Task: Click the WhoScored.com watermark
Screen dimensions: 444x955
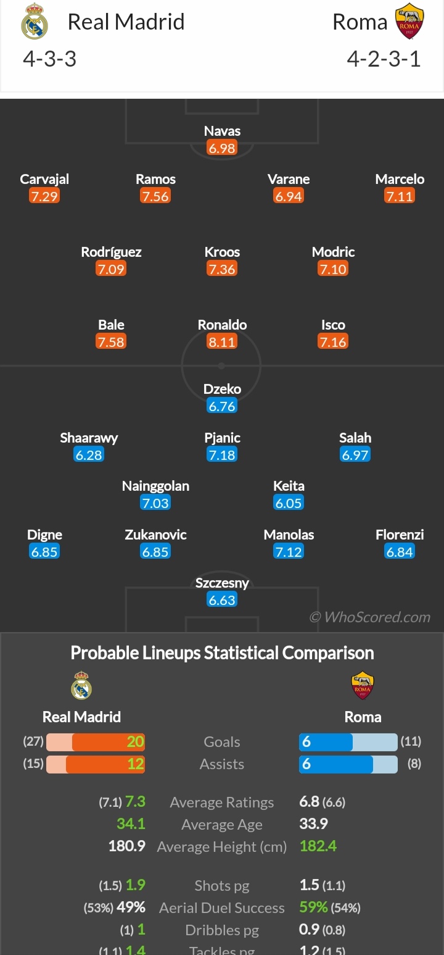Action: (x=370, y=617)
